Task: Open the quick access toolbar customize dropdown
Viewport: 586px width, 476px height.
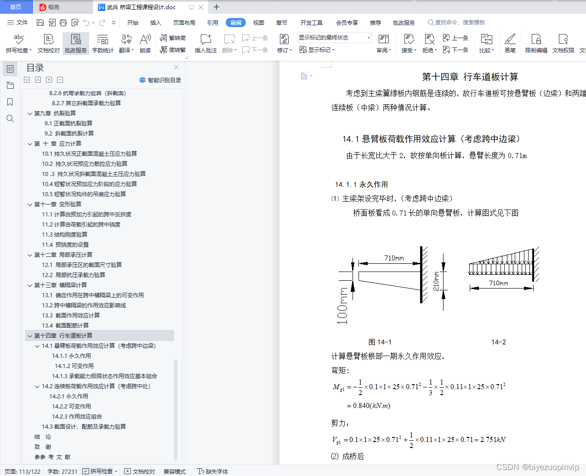Action: pyautogui.click(x=114, y=23)
